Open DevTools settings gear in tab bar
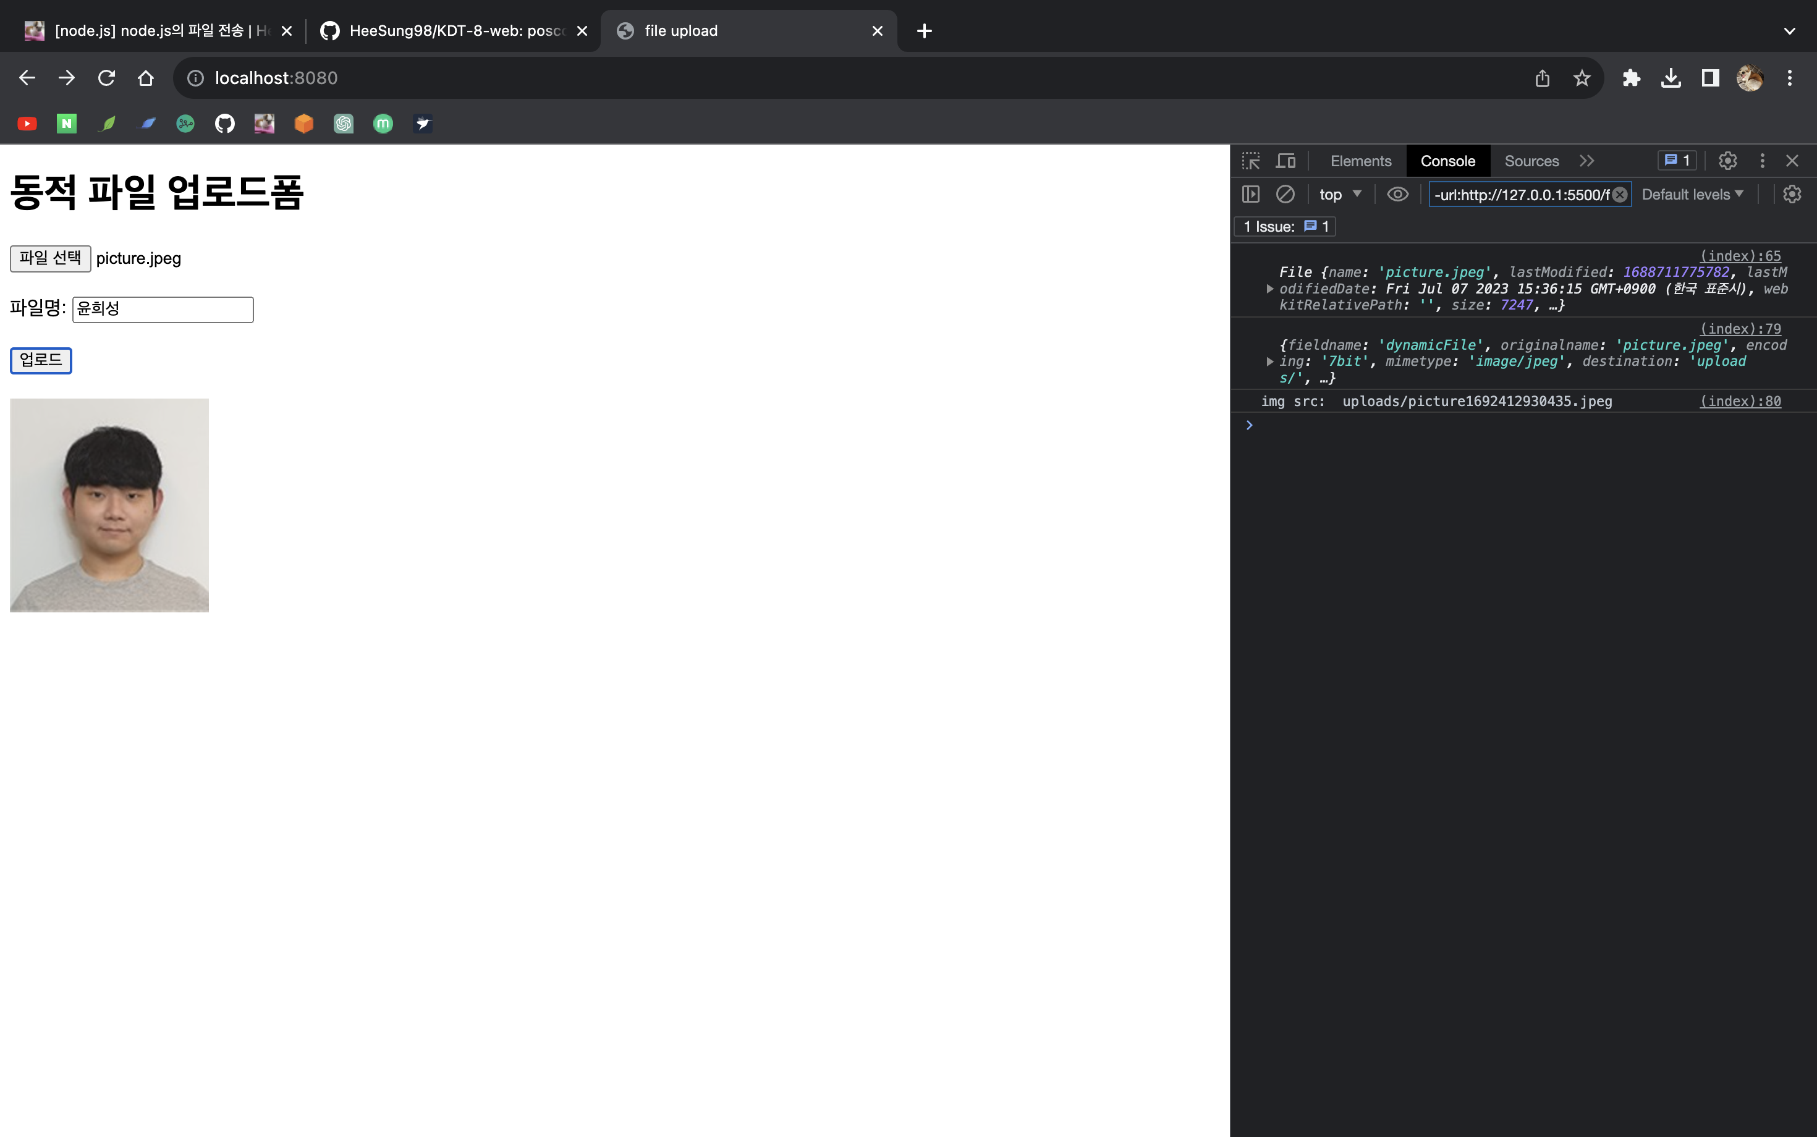 point(1727,161)
